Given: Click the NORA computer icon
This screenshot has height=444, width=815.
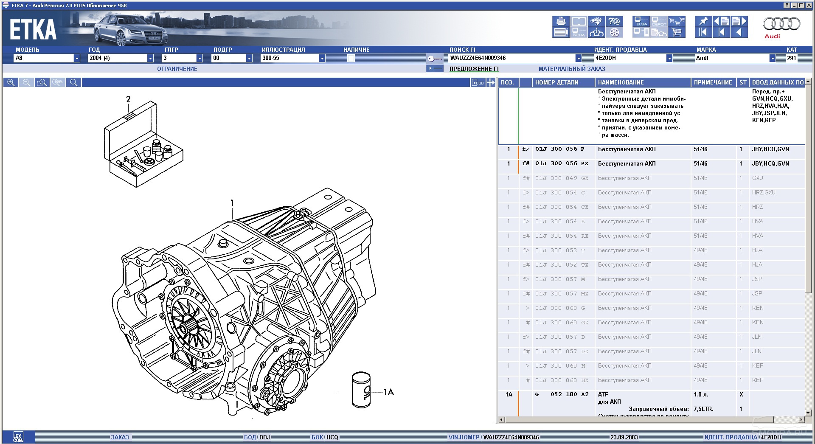Looking at the screenshot, I should (x=579, y=32).
